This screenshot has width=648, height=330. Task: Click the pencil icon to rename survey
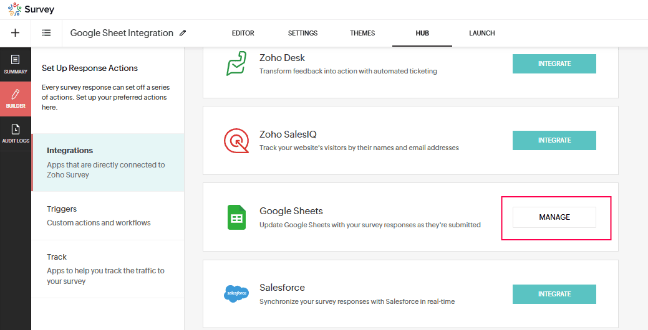[x=183, y=34]
